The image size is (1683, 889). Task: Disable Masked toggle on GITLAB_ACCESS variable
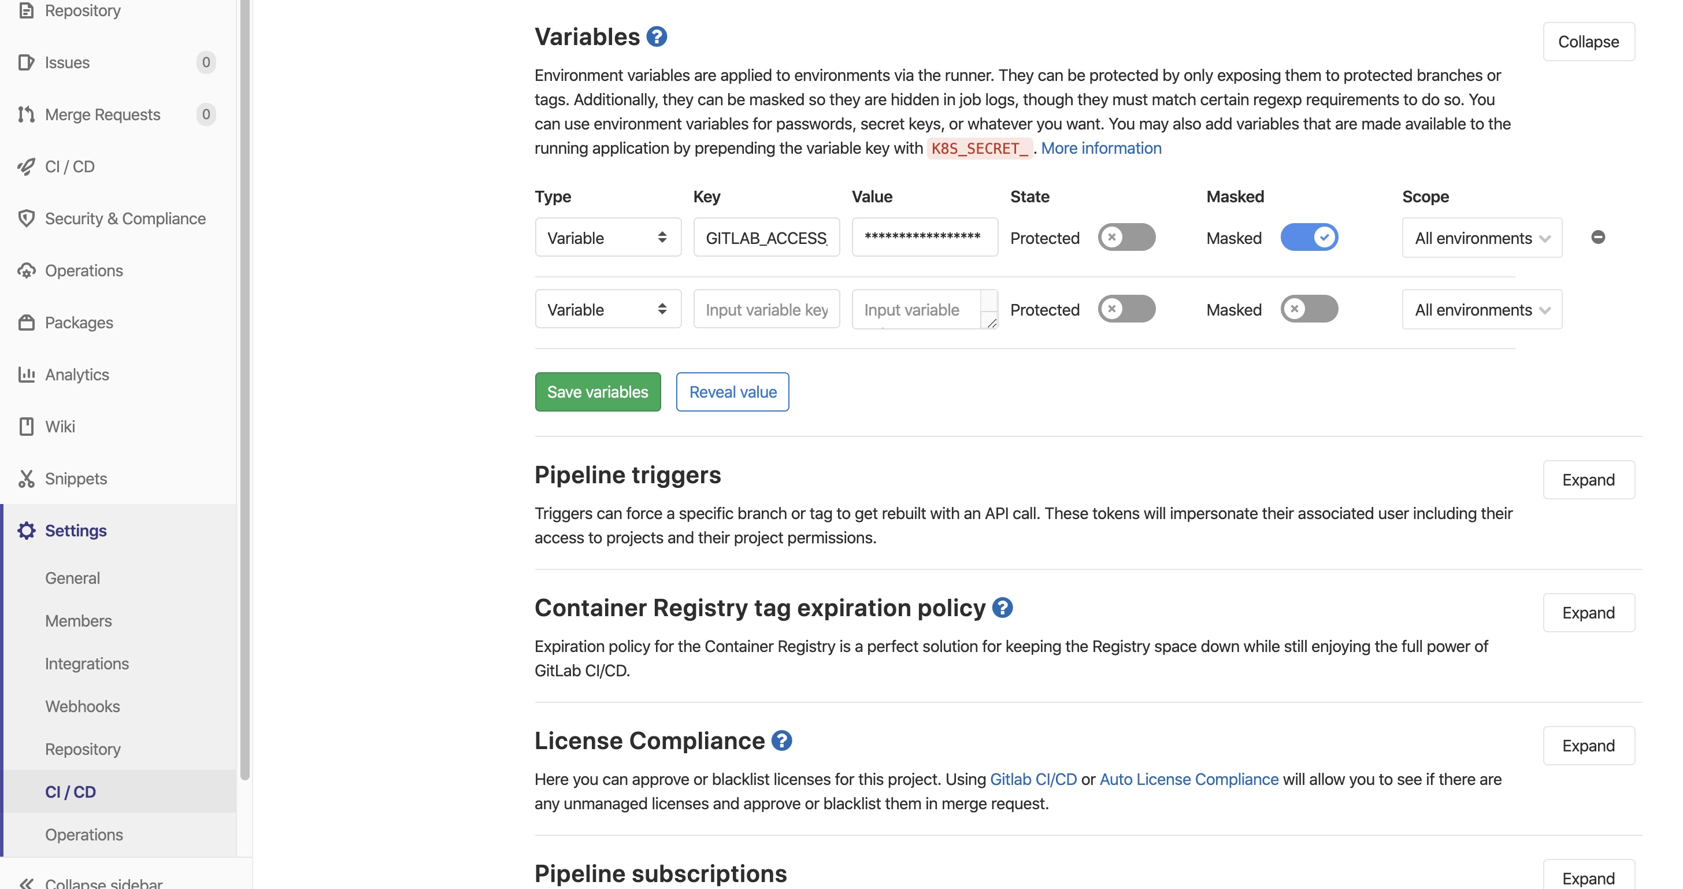1308,237
